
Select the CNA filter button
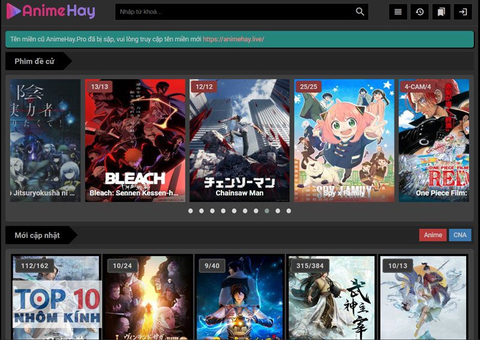460,235
